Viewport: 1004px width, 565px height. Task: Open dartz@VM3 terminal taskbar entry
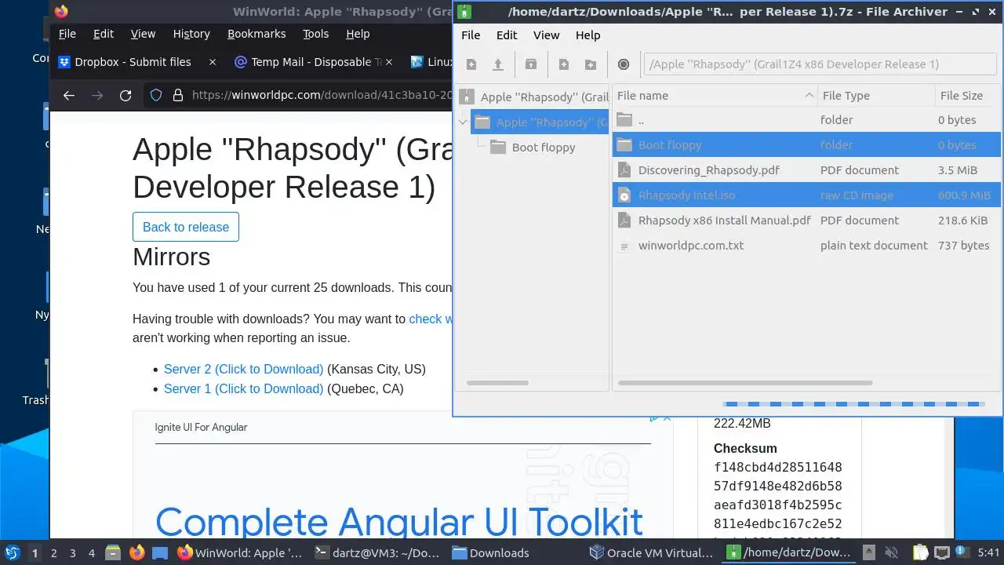pyautogui.click(x=377, y=552)
